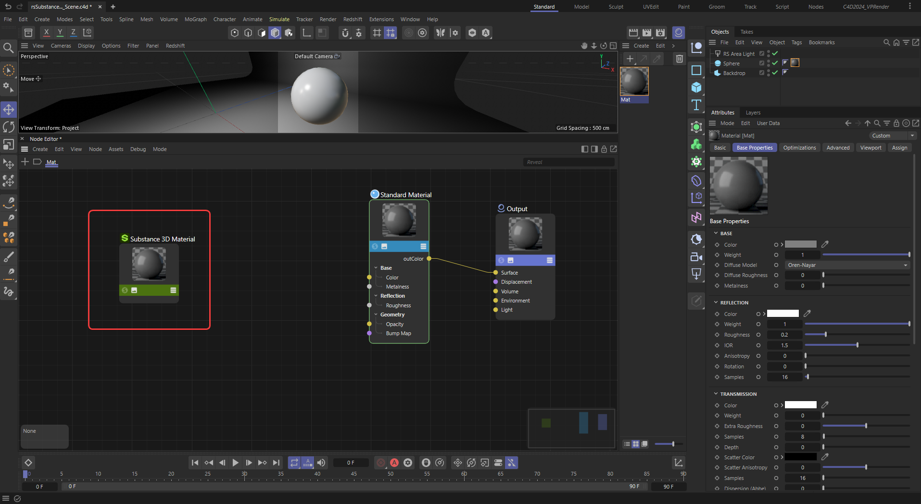Click the search icon in Objects manager

click(886, 42)
